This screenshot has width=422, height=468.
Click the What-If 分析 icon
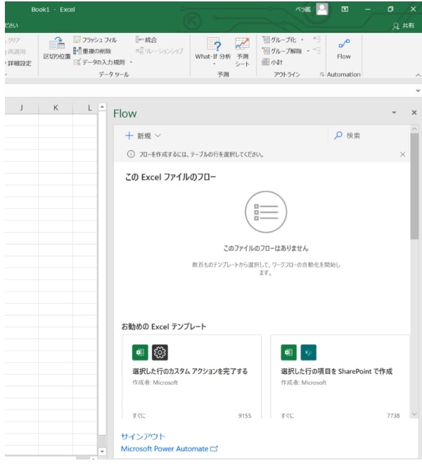[214, 45]
